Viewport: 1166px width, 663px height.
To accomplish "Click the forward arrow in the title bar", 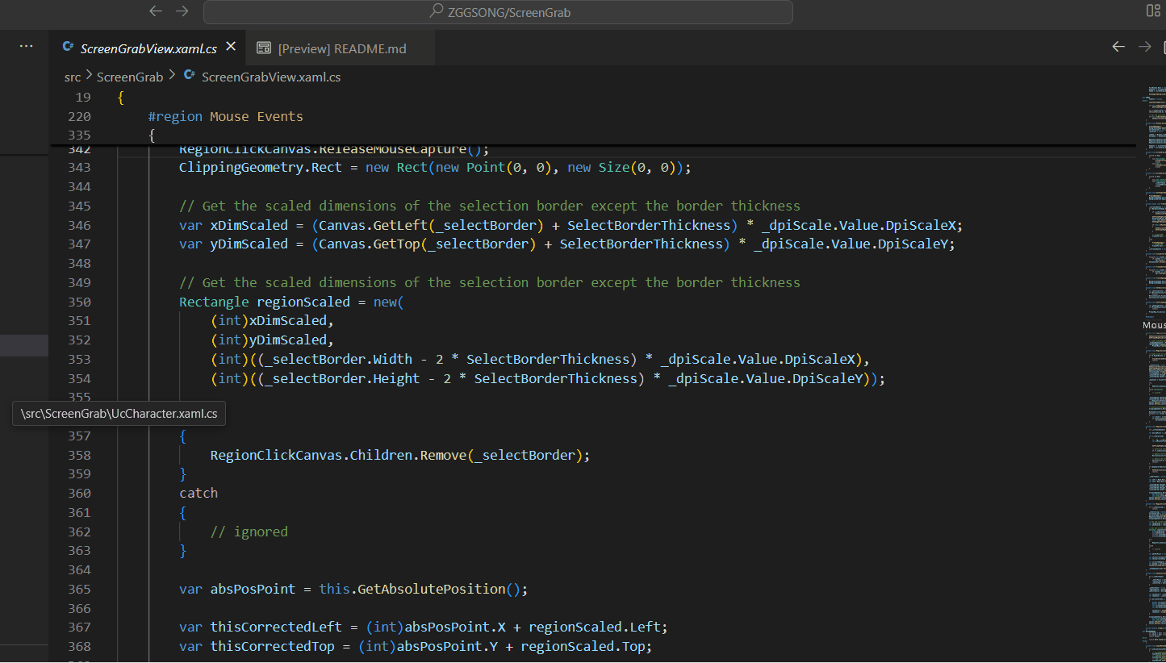I will tap(182, 11).
